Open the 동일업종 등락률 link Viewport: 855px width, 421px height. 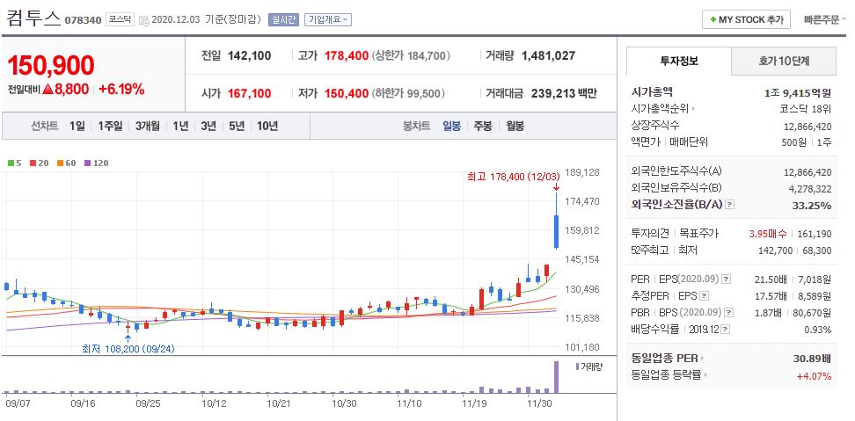[x=666, y=375]
